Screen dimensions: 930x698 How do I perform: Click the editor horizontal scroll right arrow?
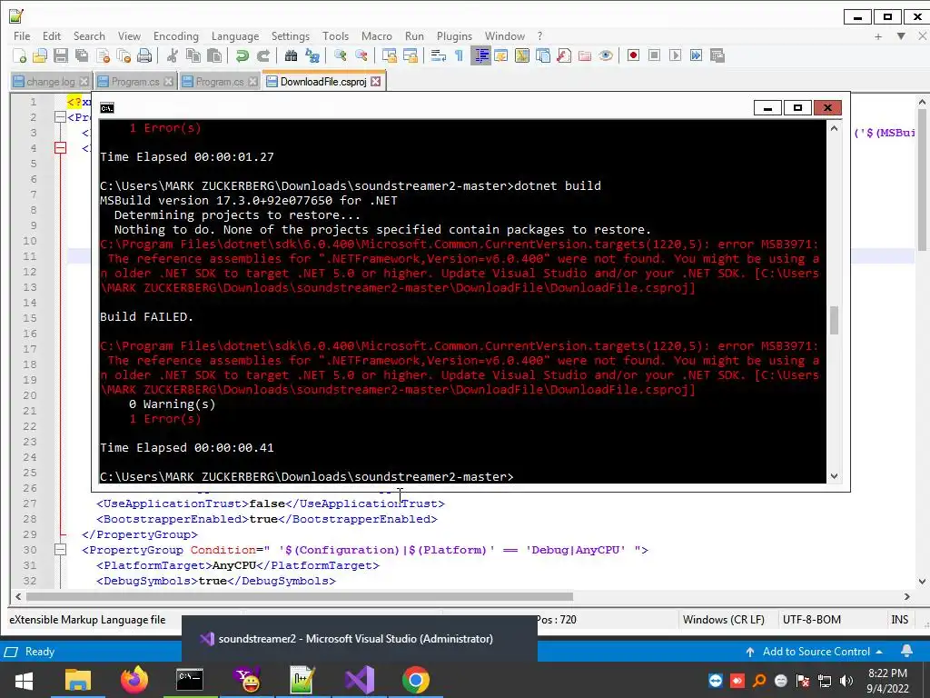point(907,596)
